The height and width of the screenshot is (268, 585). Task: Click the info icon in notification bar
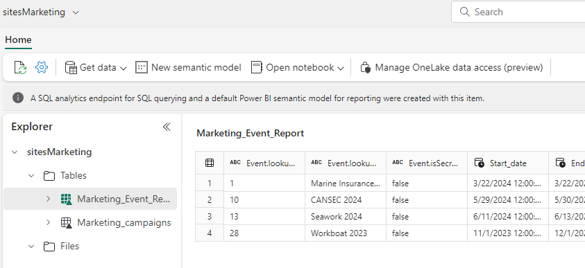(18, 98)
